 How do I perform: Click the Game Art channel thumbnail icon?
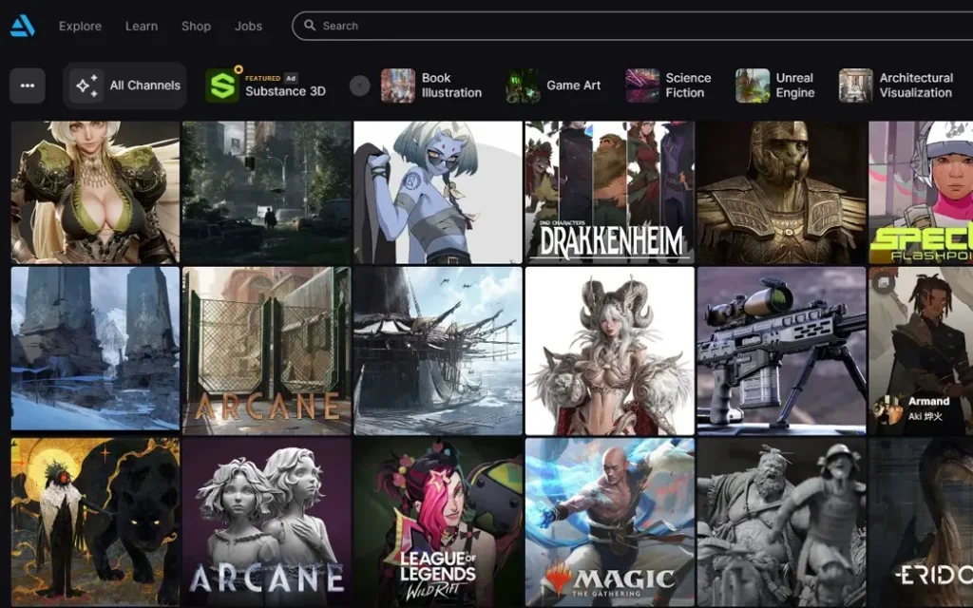[x=523, y=85]
